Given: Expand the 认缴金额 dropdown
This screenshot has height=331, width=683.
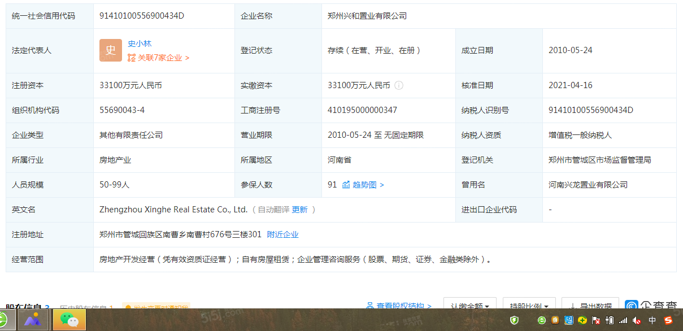Looking at the screenshot, I should pos(469,306).
